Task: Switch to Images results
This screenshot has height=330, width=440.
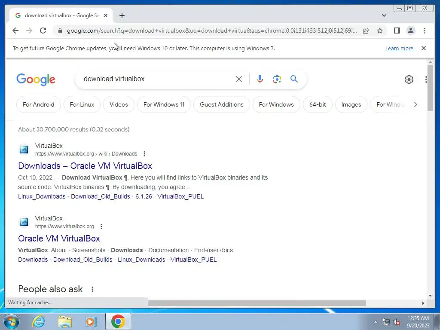Action: point(351,104)
